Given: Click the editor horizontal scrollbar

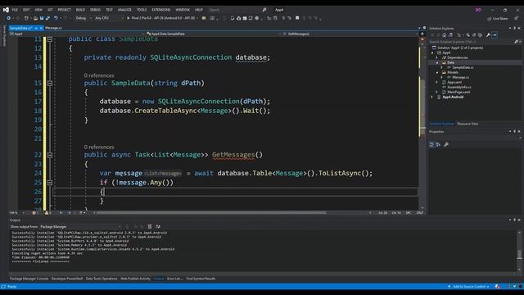Looking at the screenshot, I should (211, 213).
